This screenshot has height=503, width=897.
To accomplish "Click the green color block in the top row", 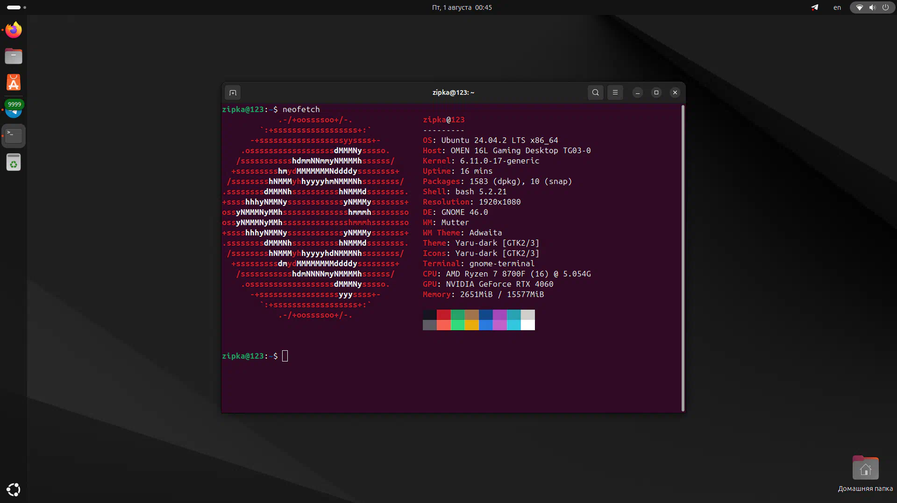I will pyautogui.click(x=458, y=315).
